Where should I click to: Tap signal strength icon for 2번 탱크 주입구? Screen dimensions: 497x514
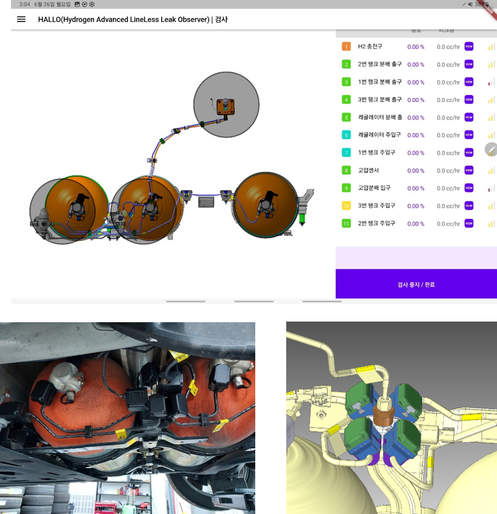pos(491,223)
